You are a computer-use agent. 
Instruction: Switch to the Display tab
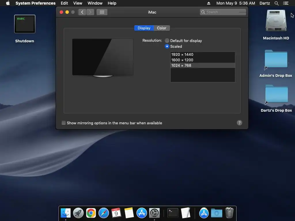click(x=144, y=28)
